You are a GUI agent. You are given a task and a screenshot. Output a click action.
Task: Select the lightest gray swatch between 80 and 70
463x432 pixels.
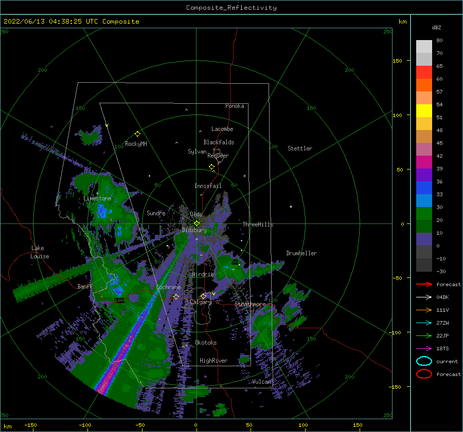424,46
